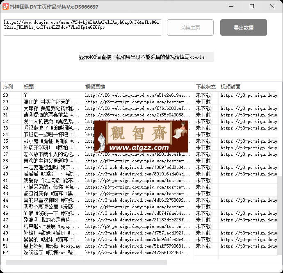Select row 28 titled ?
Image resolution: width=283 pixels, height=273 pixels.
click(x=139, y=95)
